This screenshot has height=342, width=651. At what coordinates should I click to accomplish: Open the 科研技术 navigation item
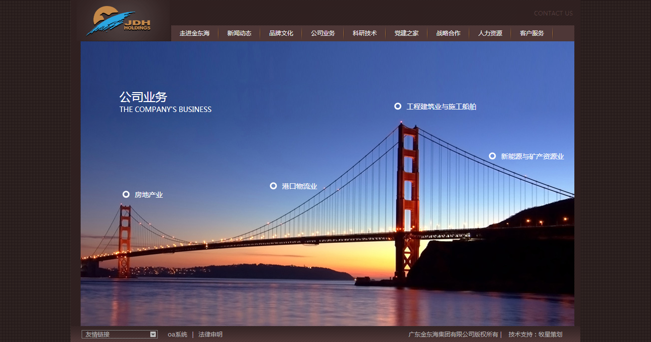[x=365, y=33]
